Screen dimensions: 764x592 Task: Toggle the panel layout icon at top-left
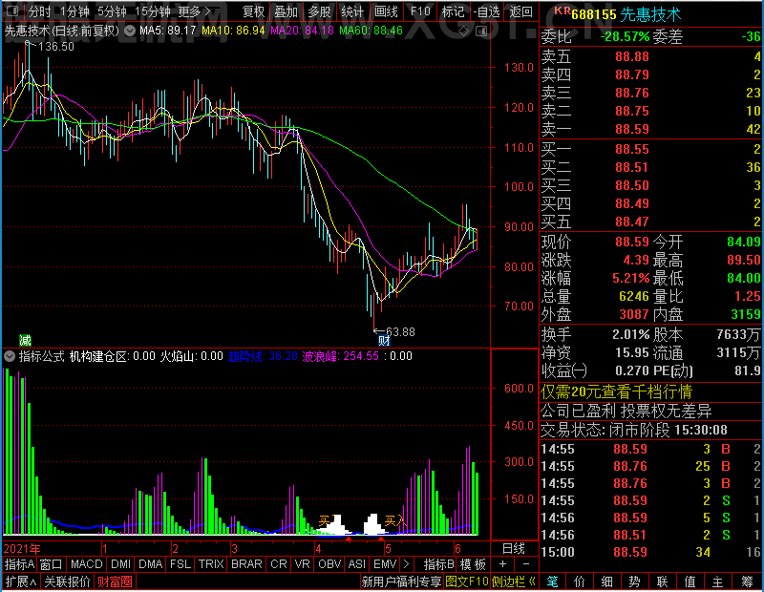point(13,11)
